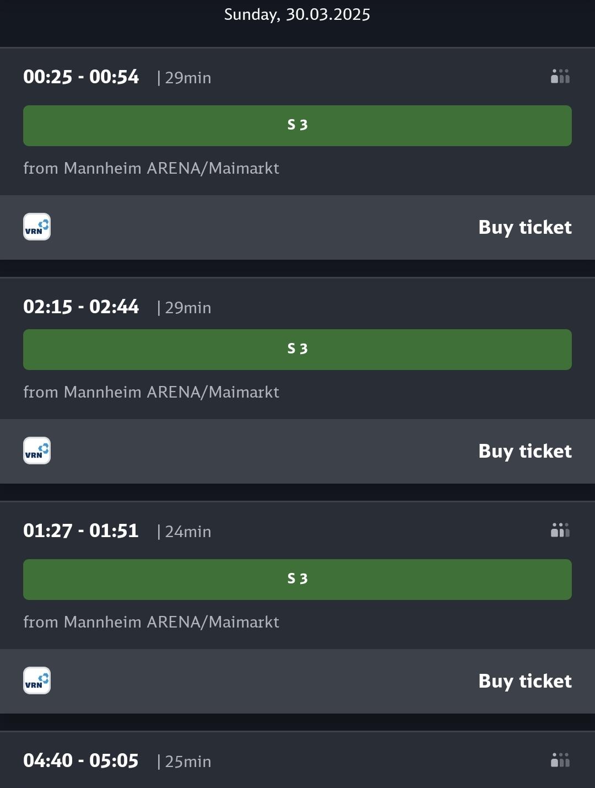Open details of 00:25 - 00:54 journey
This screenshot has height=788, width=595.
tap(297, 121)
